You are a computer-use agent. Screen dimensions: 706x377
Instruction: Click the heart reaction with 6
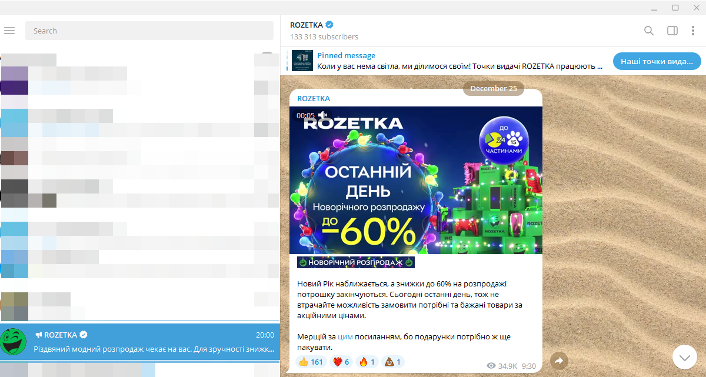342,362
